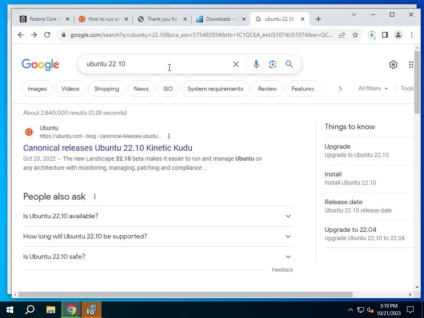This screenshot has width=424, height=318.
Task: Submit search with the magnifying glass icon
Action: (x=289, y=64)
